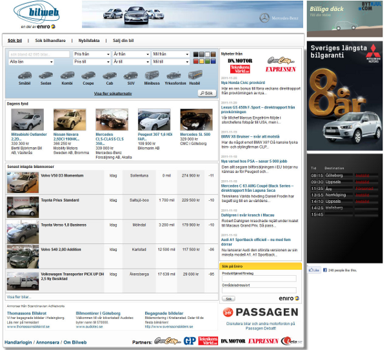
Task: Open Teknikens Värld logo in news panel
Action: [240, 69]
